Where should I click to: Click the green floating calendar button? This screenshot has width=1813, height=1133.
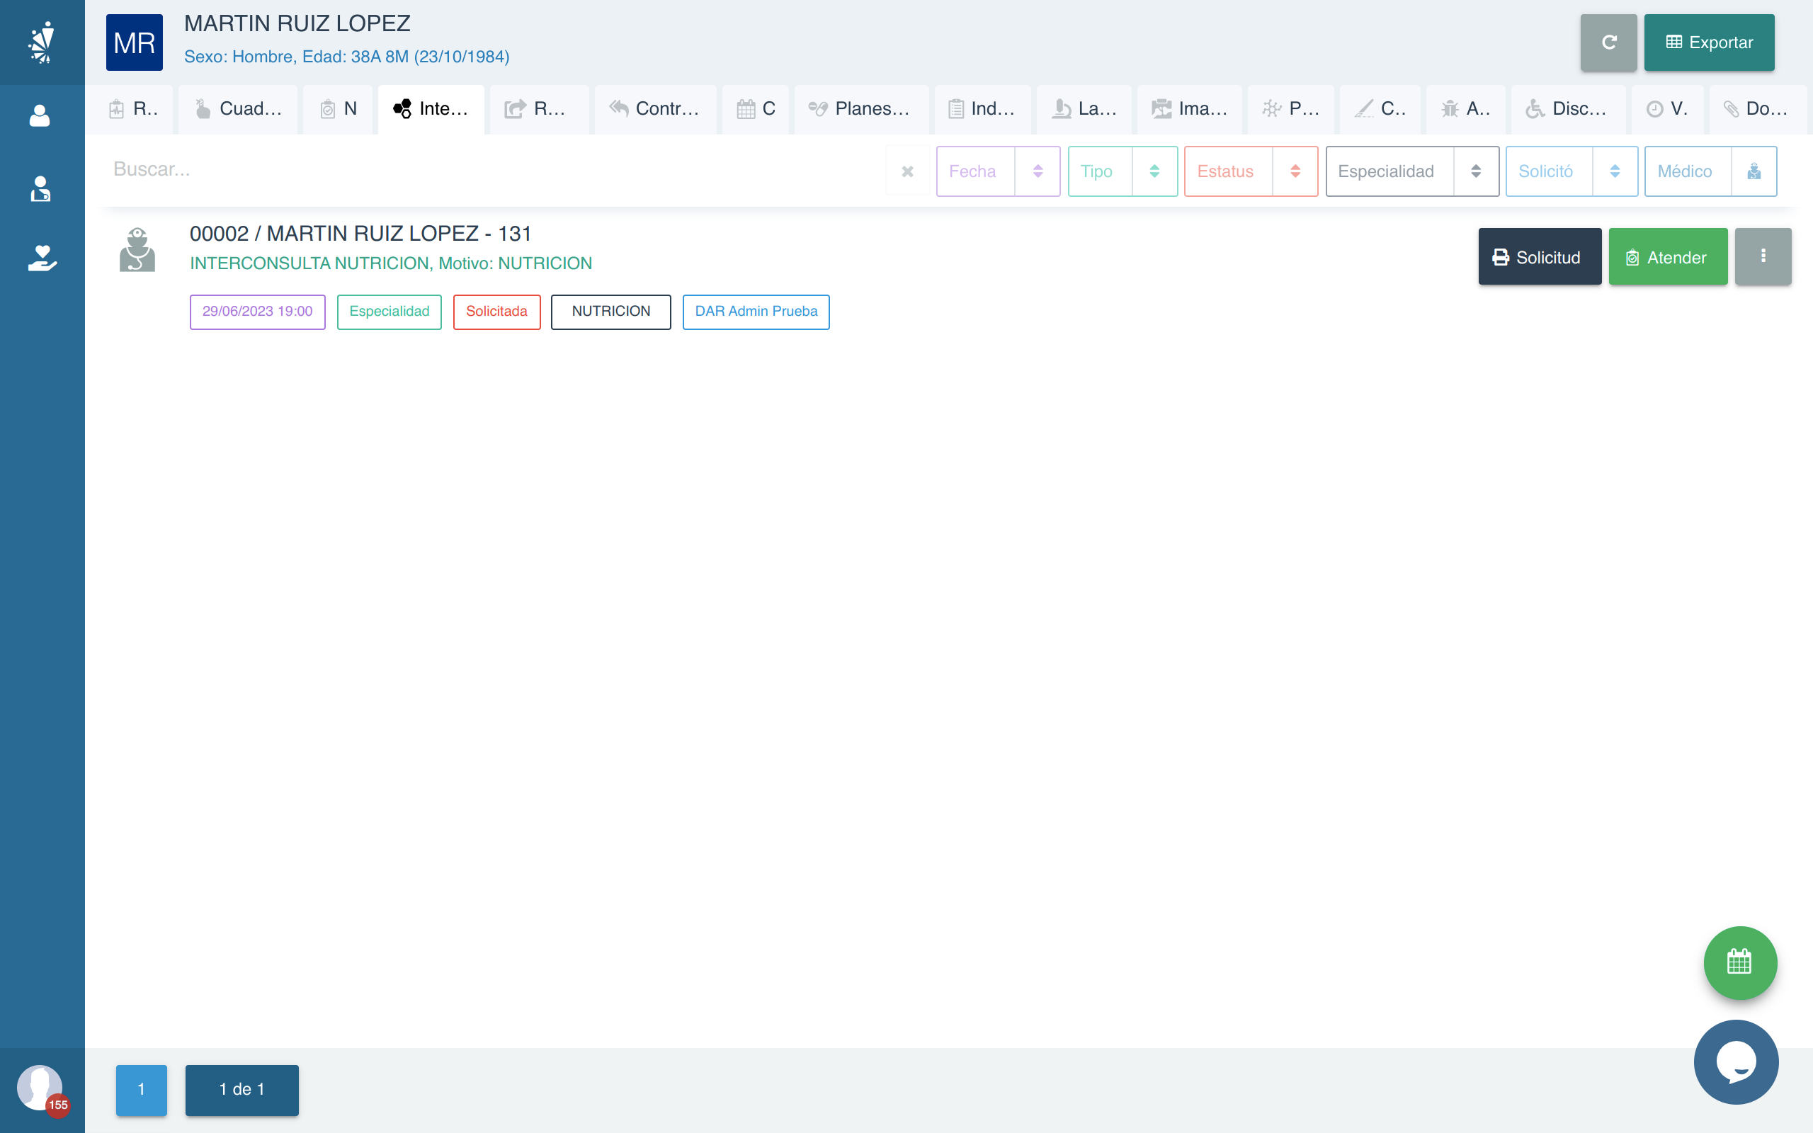click(x=1739, y=962)
